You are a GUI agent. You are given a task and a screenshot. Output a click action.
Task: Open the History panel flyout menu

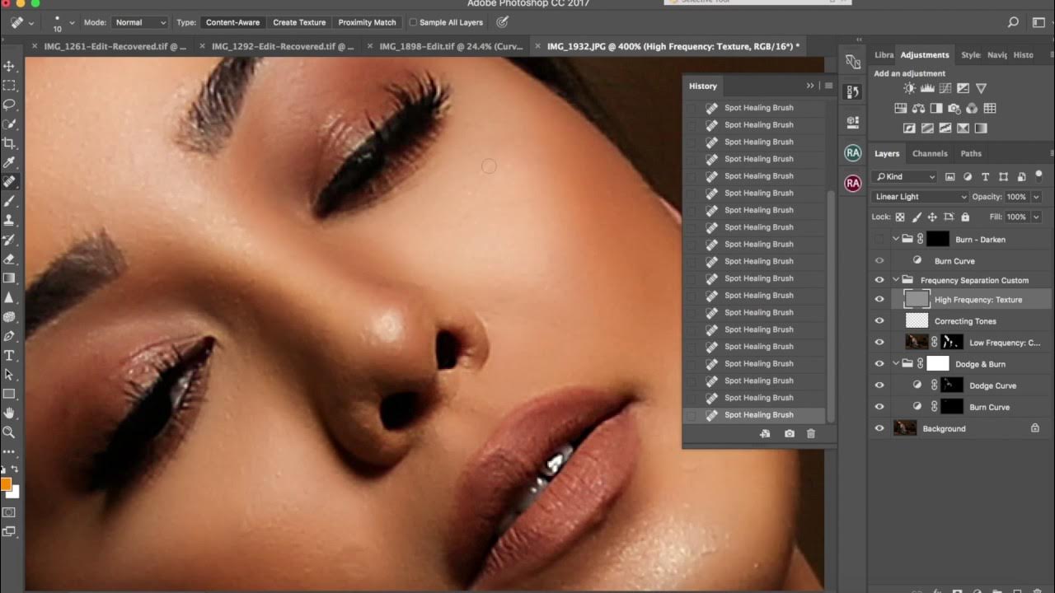(828, 86)
